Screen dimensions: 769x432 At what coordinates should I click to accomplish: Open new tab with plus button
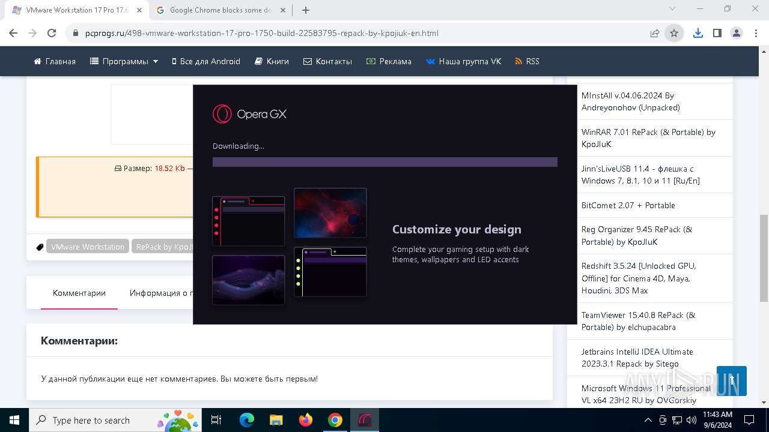click(306, 10)
